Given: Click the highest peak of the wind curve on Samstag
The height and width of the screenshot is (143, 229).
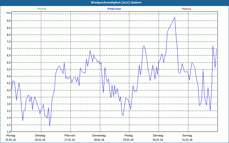Looking at the screenshot, I should (175, 17).
